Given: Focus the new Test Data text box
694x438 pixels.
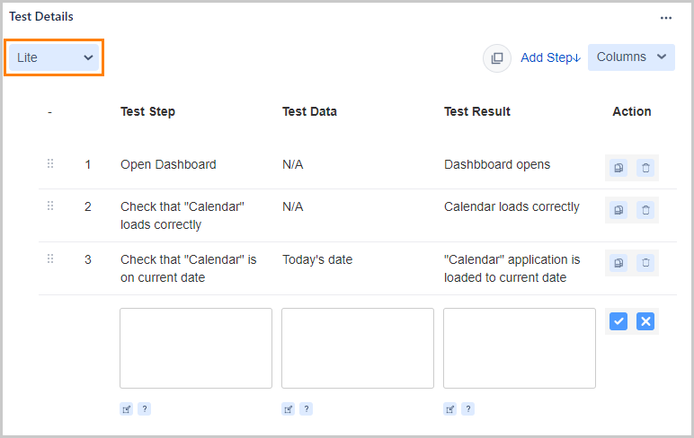Looking at the screenshot, I should [x=358, y=348].
